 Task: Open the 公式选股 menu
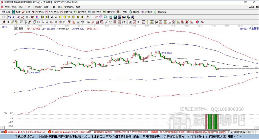pos(37,7)
